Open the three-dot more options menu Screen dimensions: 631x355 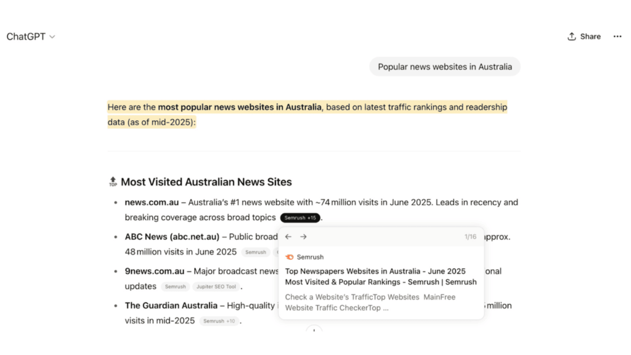(617, 36)
